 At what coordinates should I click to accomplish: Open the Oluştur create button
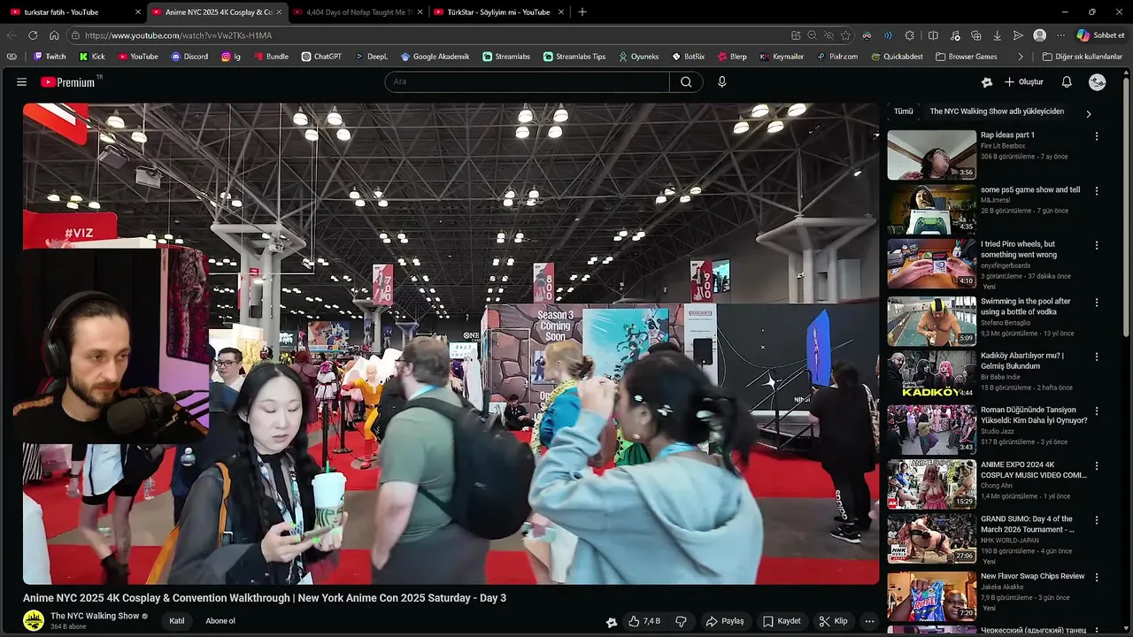[x=1024, y=81]
